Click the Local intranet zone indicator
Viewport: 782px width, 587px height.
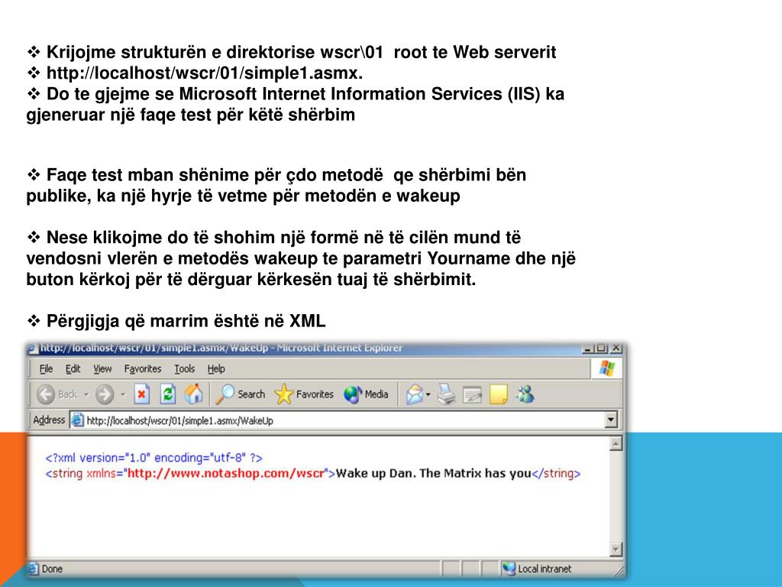pos(537,569)
